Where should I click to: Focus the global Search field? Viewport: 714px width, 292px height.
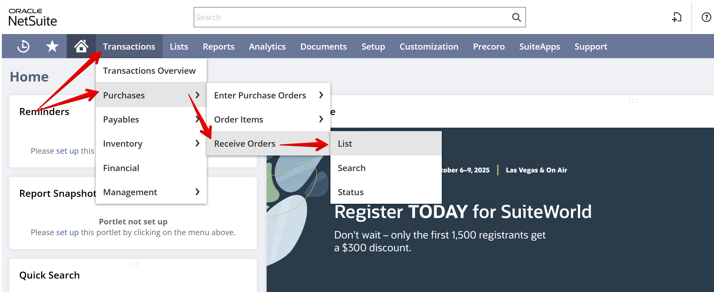click(359, 17)
